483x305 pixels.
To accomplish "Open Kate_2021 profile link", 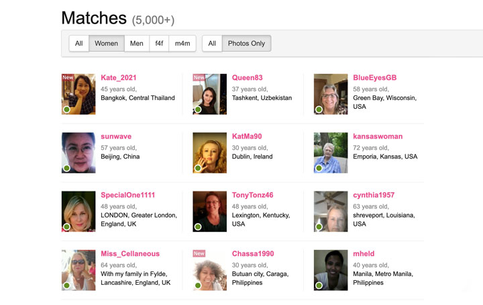I will point(118,78).
